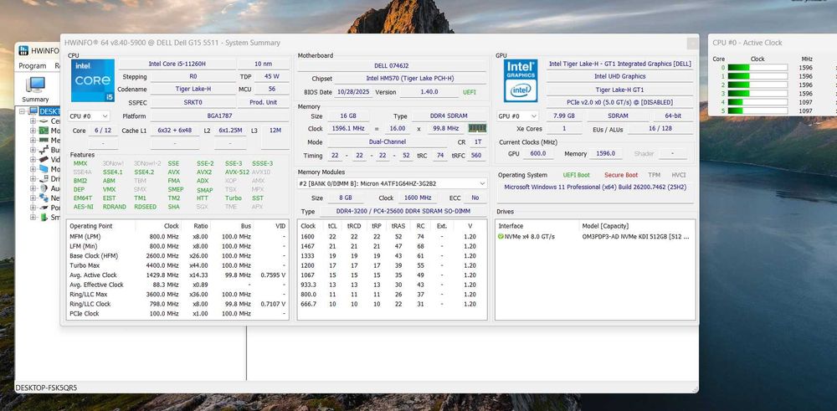Click the SRKT0 SSPEC value
The image size is (837, 411).
(x=193, y=102)
